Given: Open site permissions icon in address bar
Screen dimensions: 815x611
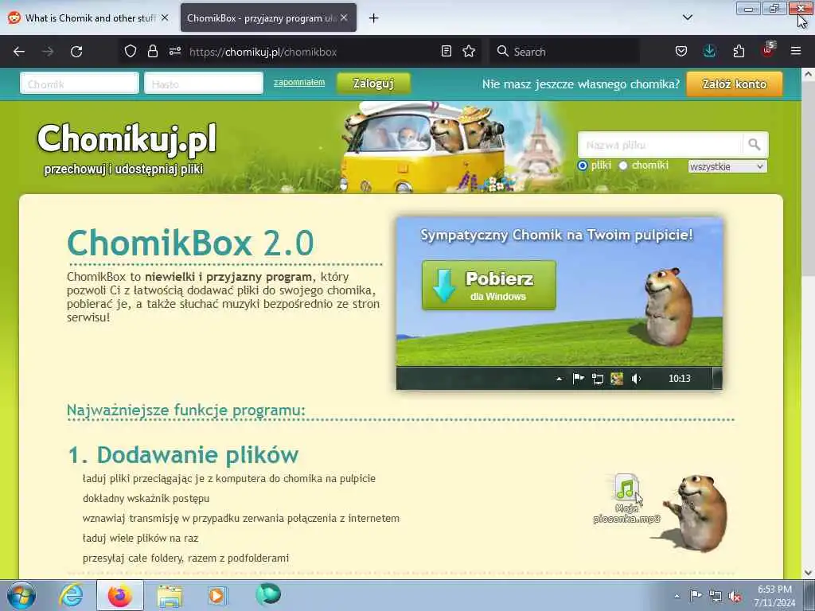Looking at the screenshot, I should pos(174,51).
